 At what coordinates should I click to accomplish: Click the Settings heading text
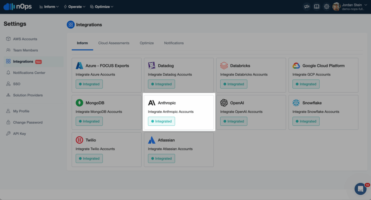click(x=15, y=24)
